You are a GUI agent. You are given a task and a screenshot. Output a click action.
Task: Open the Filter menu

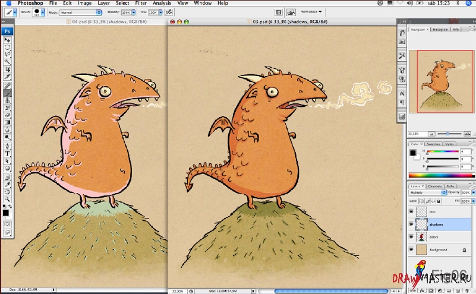coord(140,3)
